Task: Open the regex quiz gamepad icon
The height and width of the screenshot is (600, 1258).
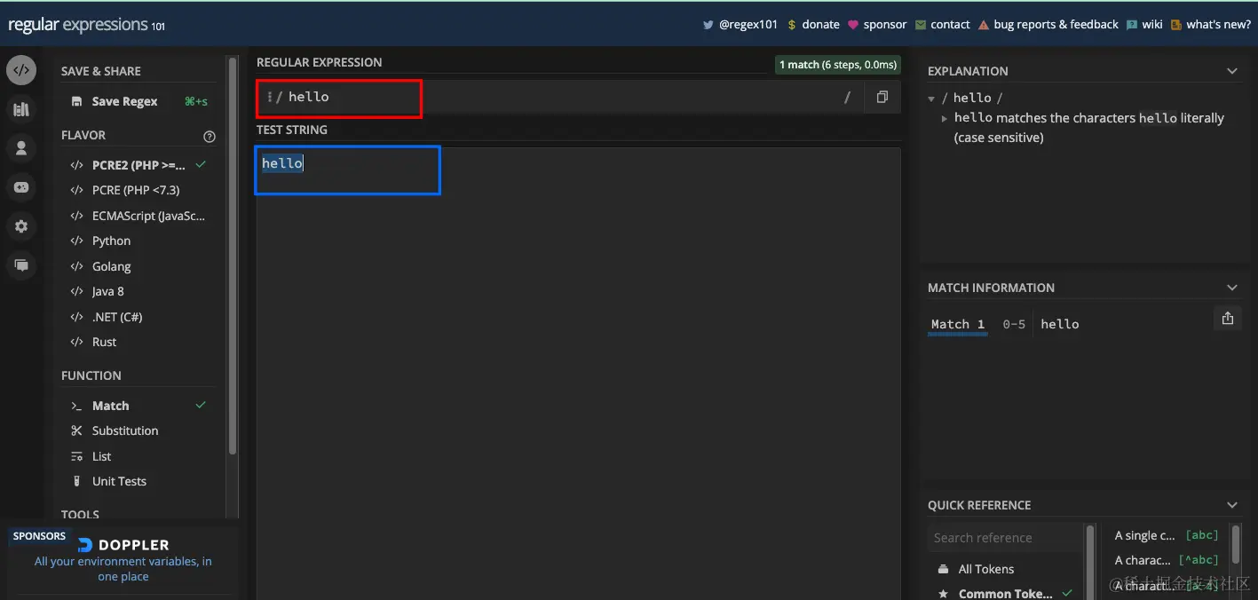Action: click(21, 187)
